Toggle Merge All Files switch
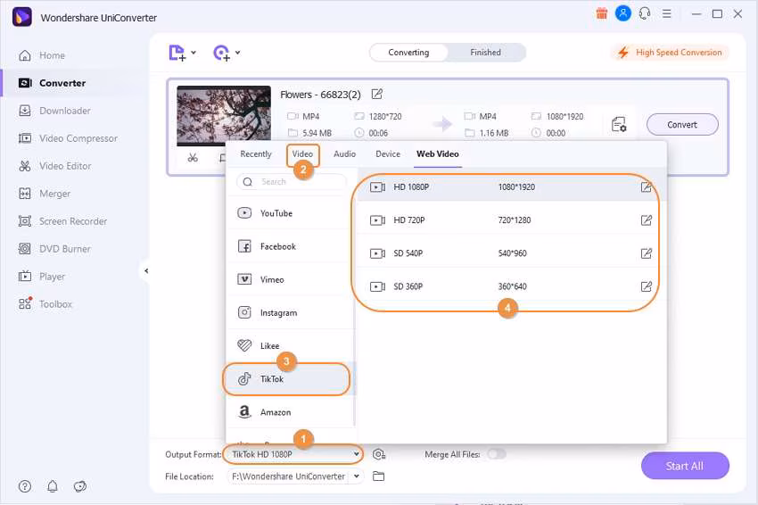The height and width of the screenshot is (505, 758). pyautogui.click(x=497, y=454)
